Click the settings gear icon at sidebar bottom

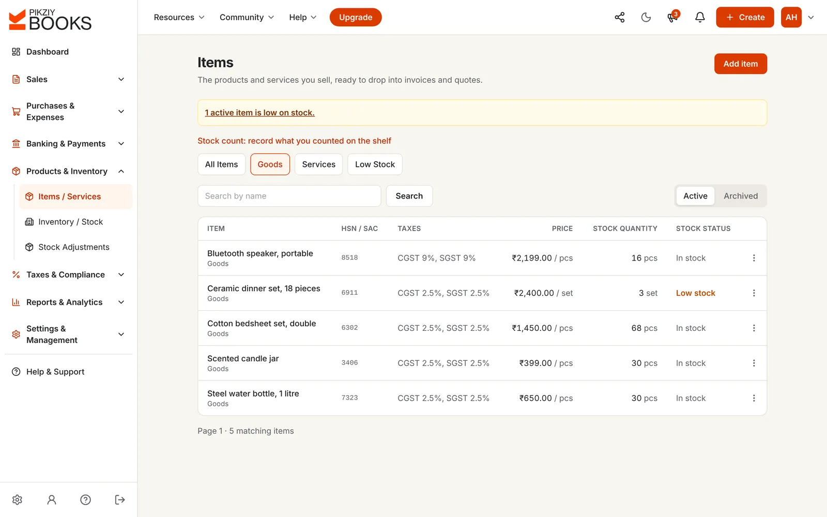tap(17, 499)
